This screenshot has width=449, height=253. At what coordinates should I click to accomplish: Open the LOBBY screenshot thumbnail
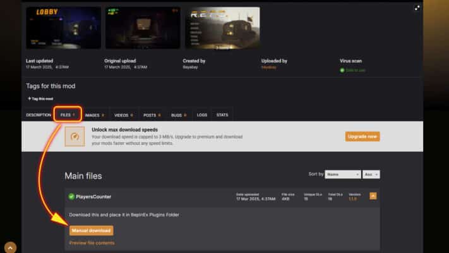click(63, 28)
